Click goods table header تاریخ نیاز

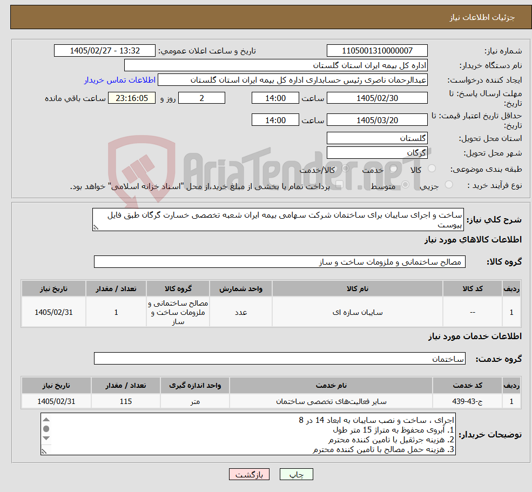click(53, 288)
